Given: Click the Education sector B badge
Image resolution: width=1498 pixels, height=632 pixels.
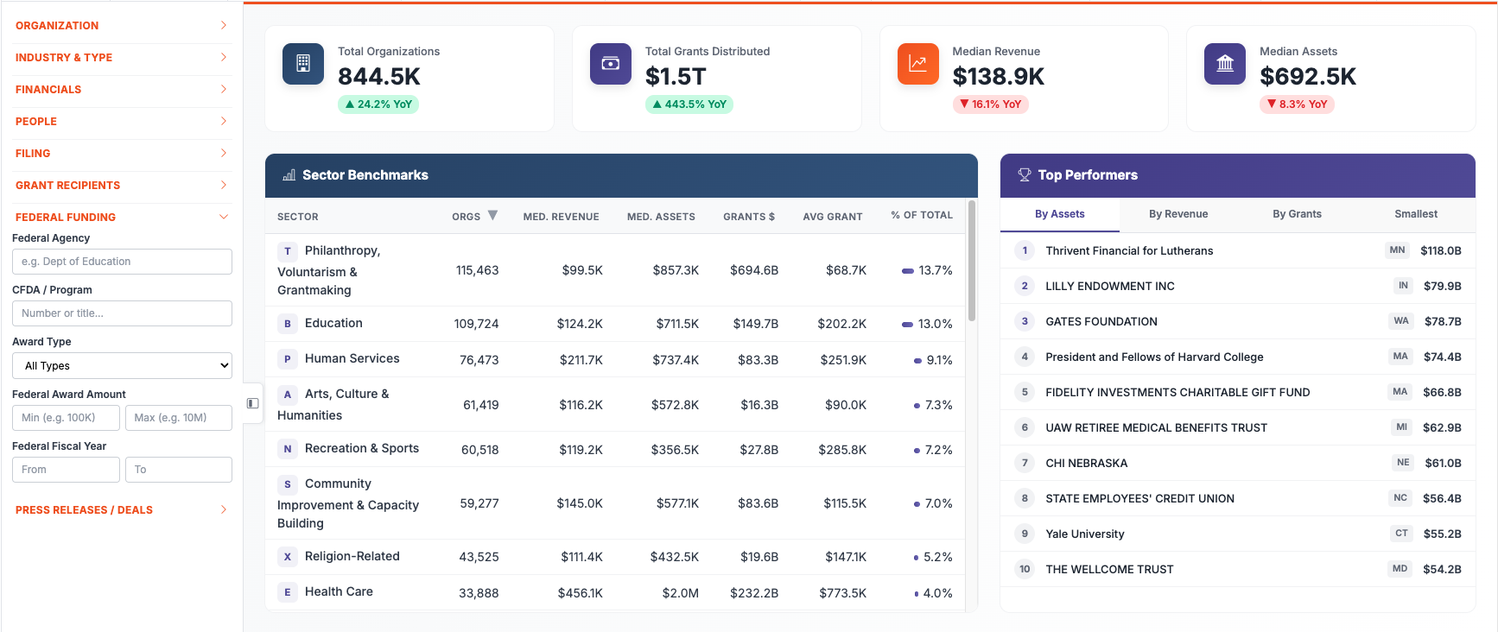Looking at the screenshot, I should click(288, 324).
